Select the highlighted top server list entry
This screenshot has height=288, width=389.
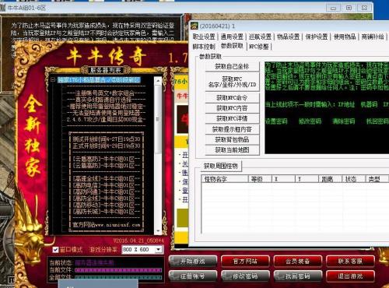[x=99, y=80]
